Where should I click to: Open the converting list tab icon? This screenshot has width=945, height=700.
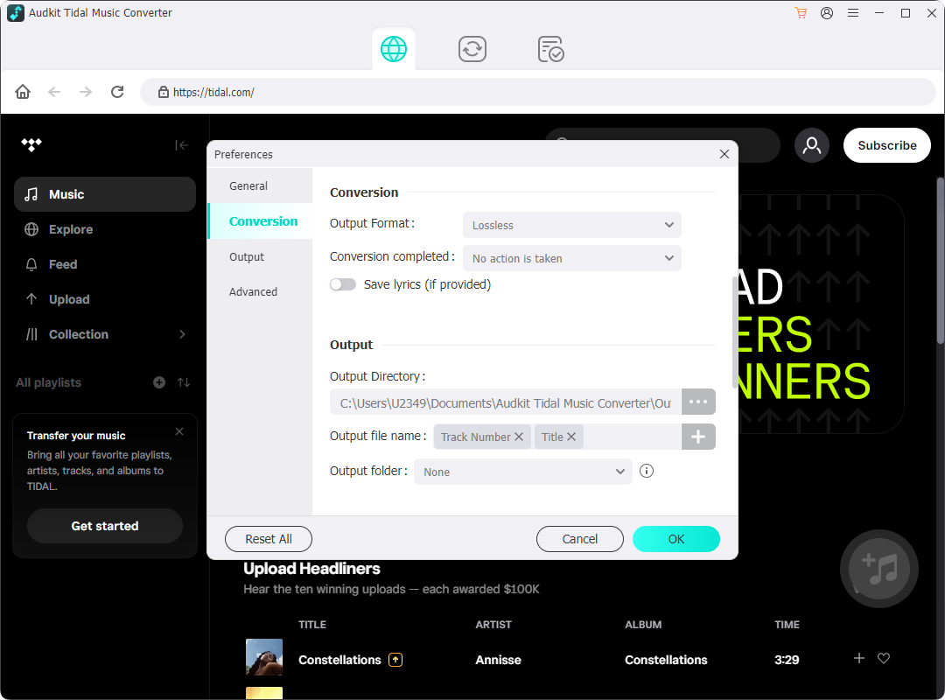472,49
